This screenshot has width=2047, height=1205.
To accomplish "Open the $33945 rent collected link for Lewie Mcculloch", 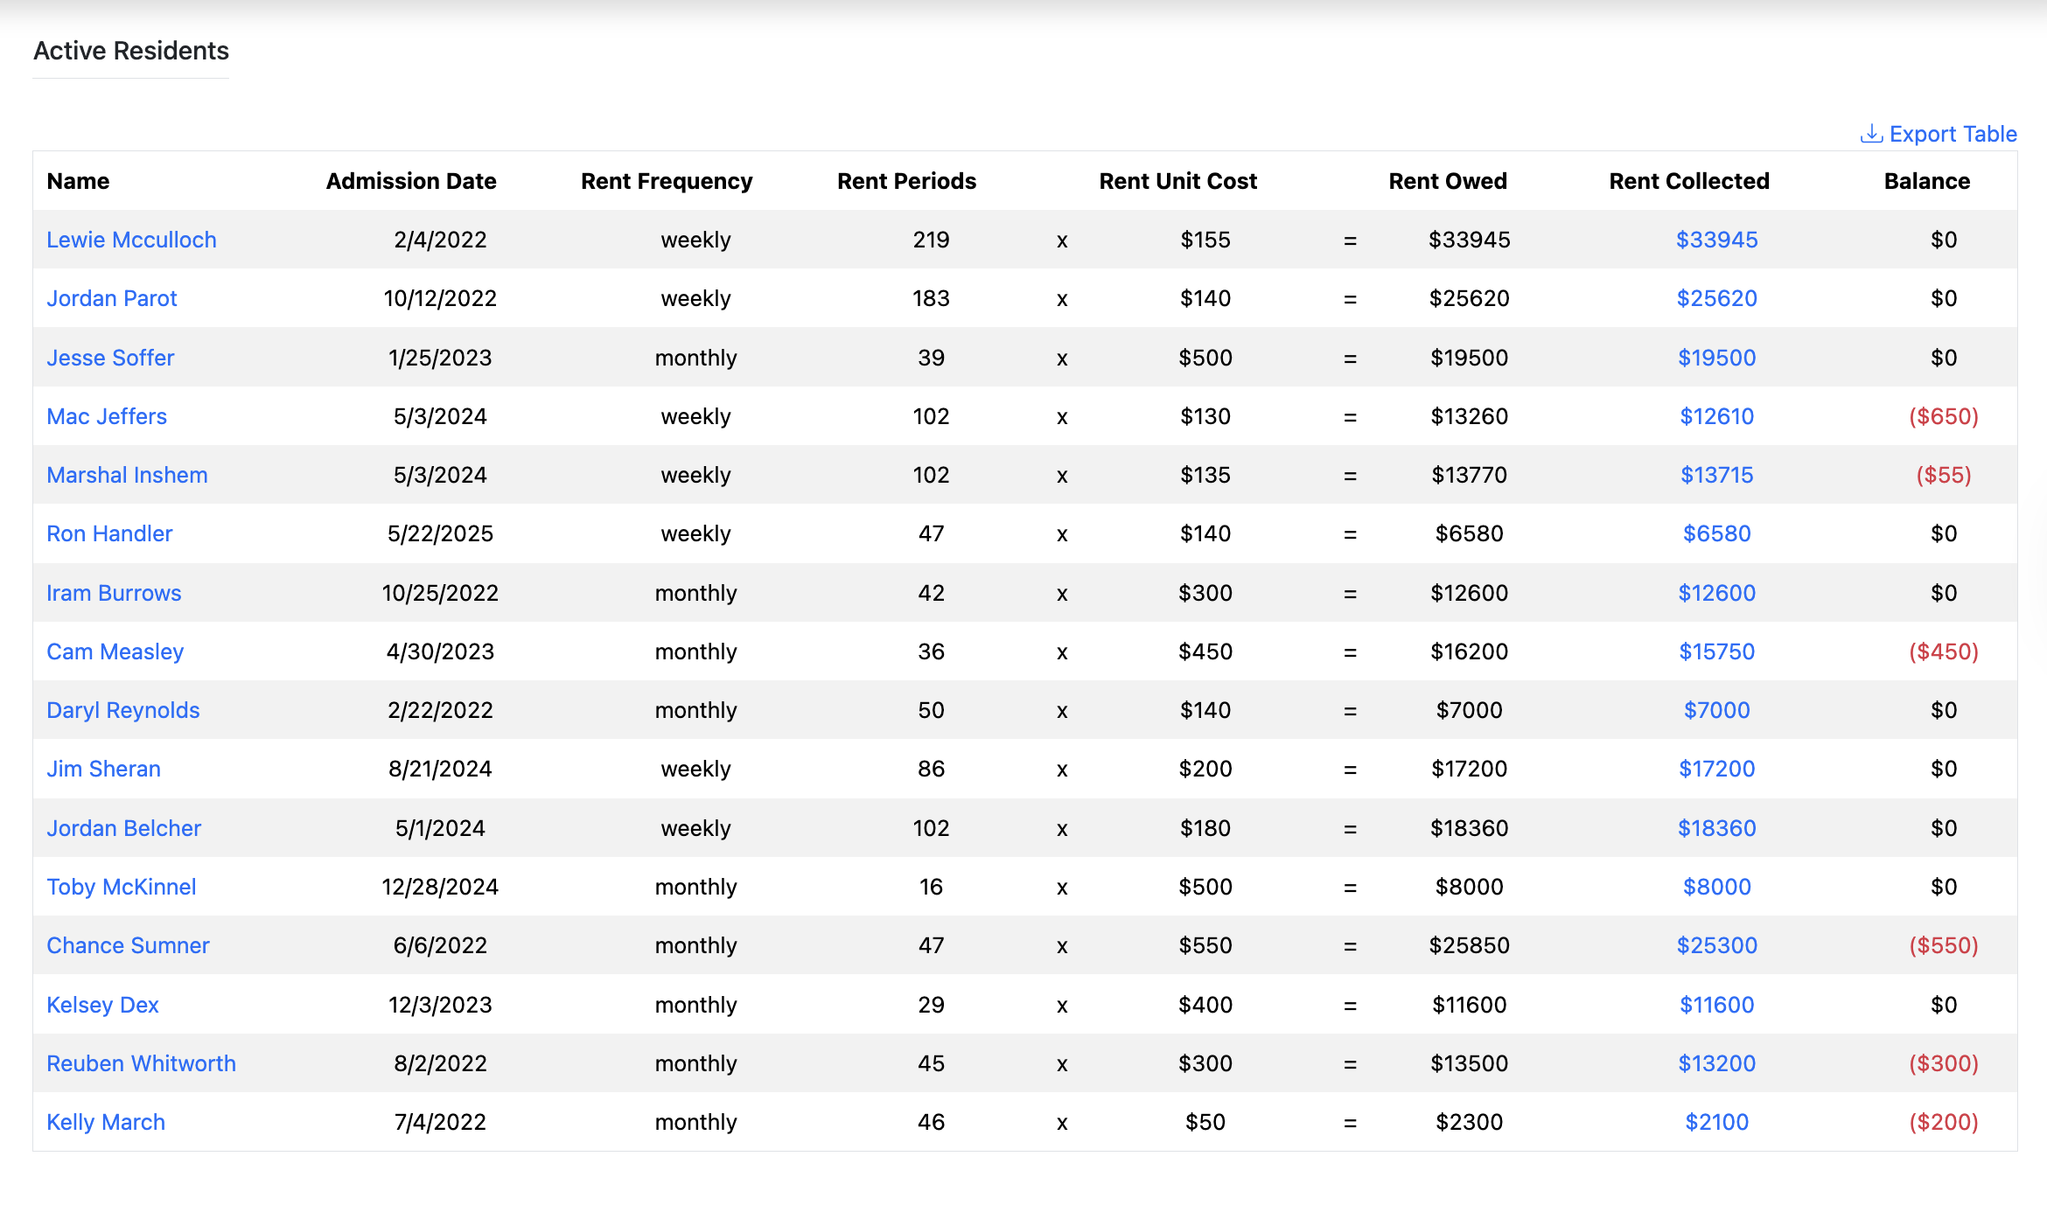I will tap(1715, 239).
